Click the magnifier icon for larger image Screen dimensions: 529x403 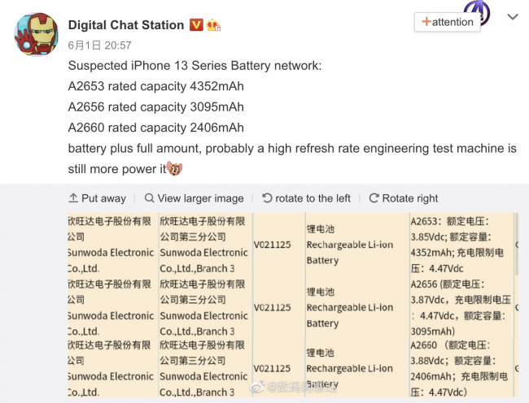pyautogui.click(x=149, y=198)
